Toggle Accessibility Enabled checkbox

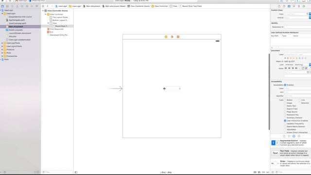(x=285, y=85)
